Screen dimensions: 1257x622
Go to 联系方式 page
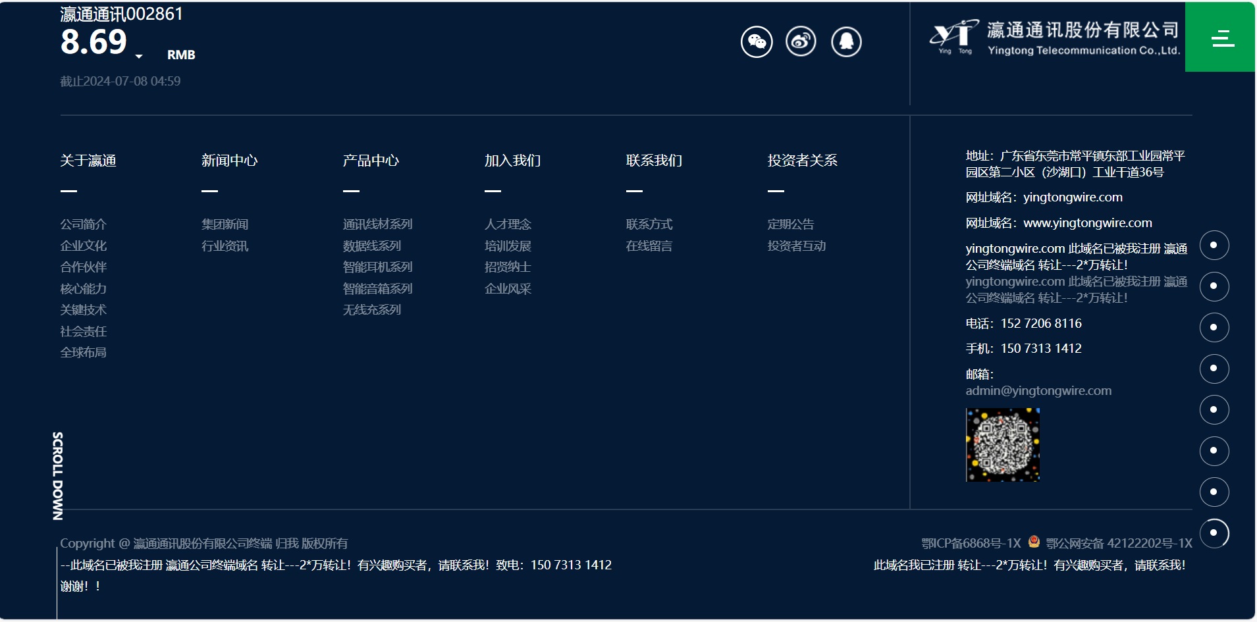(x=649, y=224)
